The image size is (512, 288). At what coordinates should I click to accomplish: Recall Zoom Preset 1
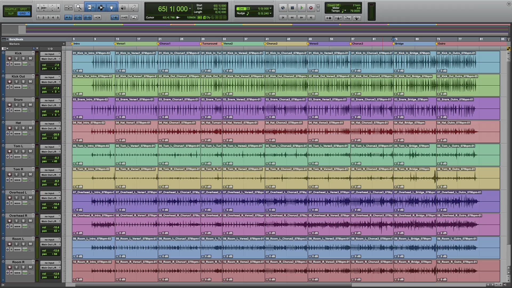click(x=39, y=18)
